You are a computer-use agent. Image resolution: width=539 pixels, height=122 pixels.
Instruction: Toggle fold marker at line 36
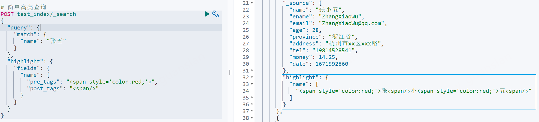(252, 104)
